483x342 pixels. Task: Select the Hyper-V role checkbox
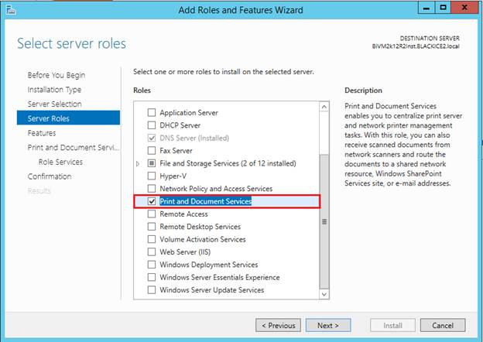pyautogui.click(x=152, y=176)
